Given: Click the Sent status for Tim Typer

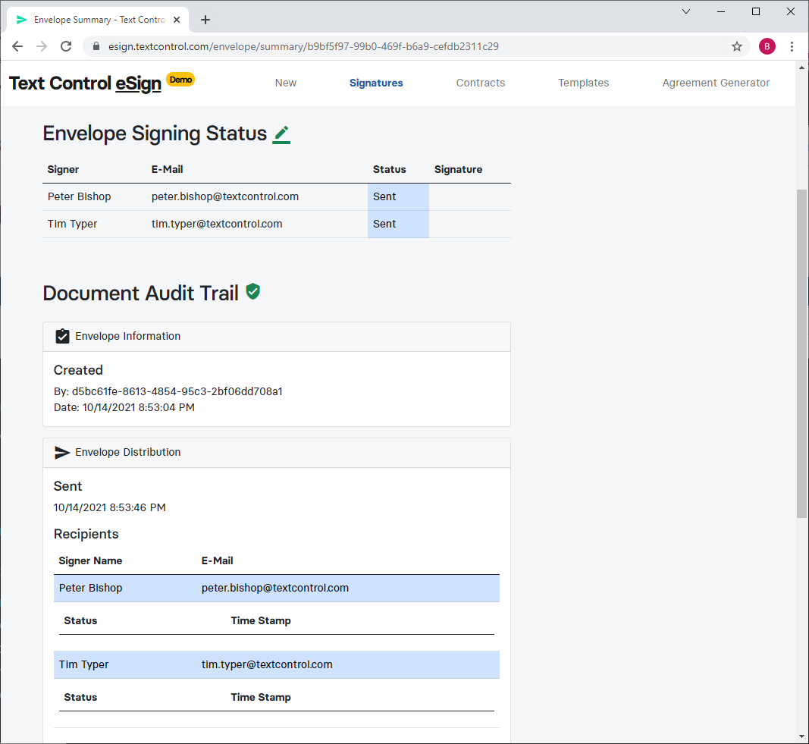Looking at the screenshot, I should [384, 224].
